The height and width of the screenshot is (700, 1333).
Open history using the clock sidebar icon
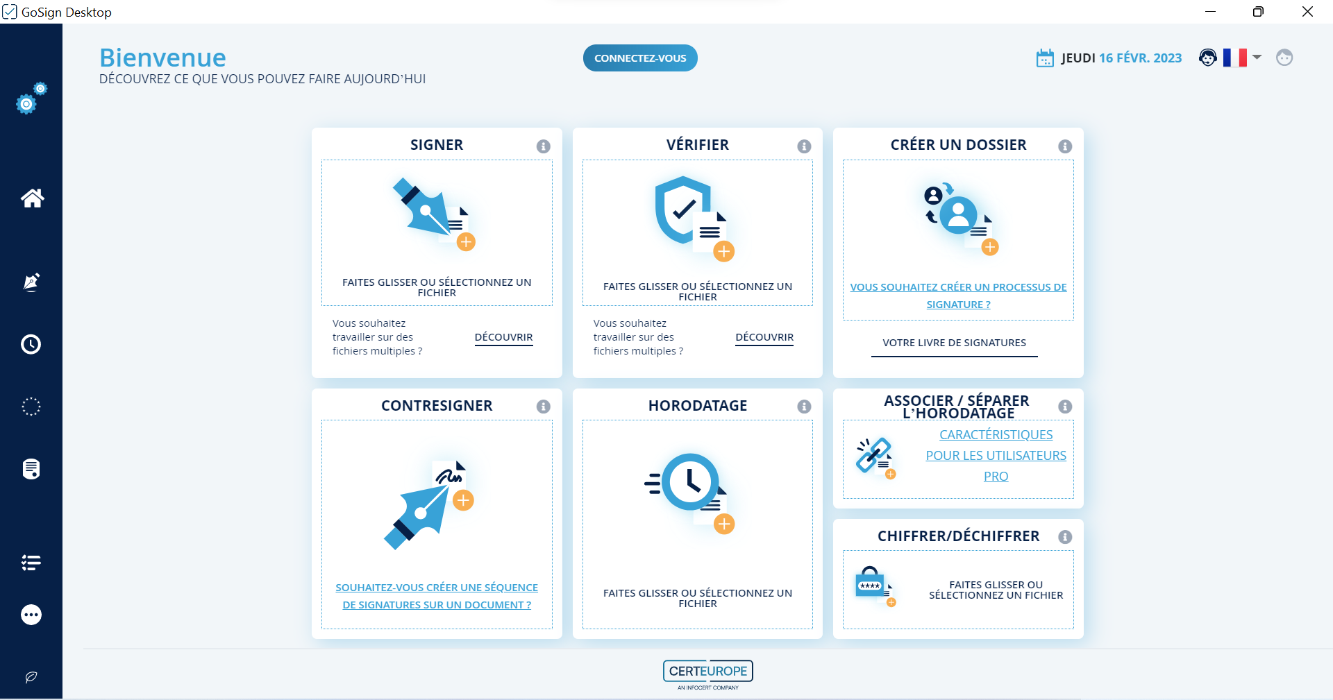coord(31,344)
